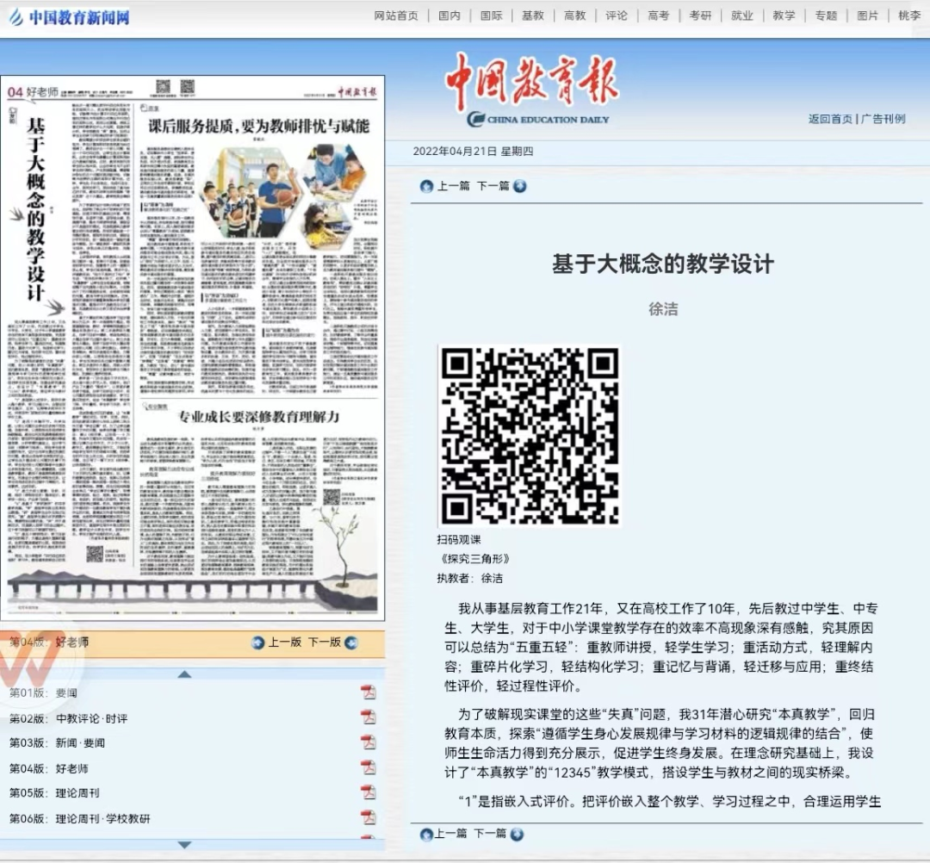Open the 广告刊例 link

tap(883, 119)
